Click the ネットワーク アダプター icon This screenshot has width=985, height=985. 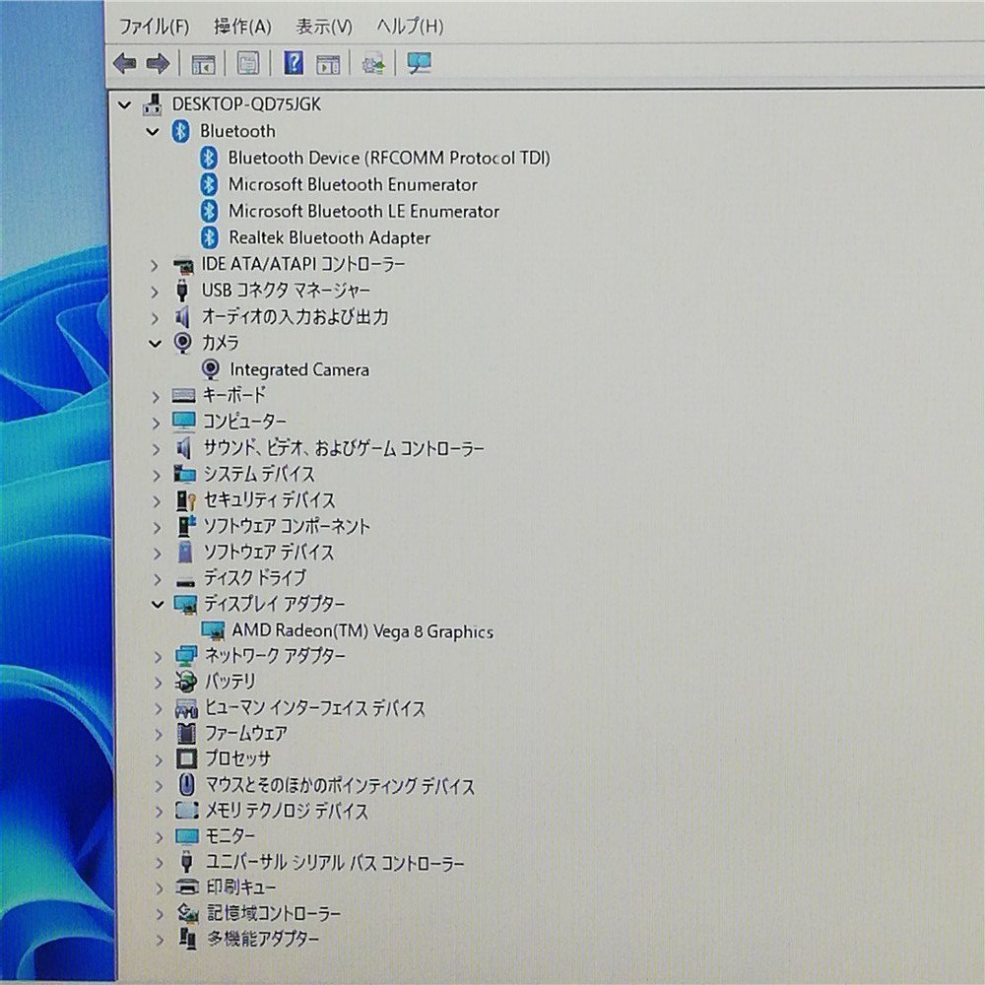point(186,656)
